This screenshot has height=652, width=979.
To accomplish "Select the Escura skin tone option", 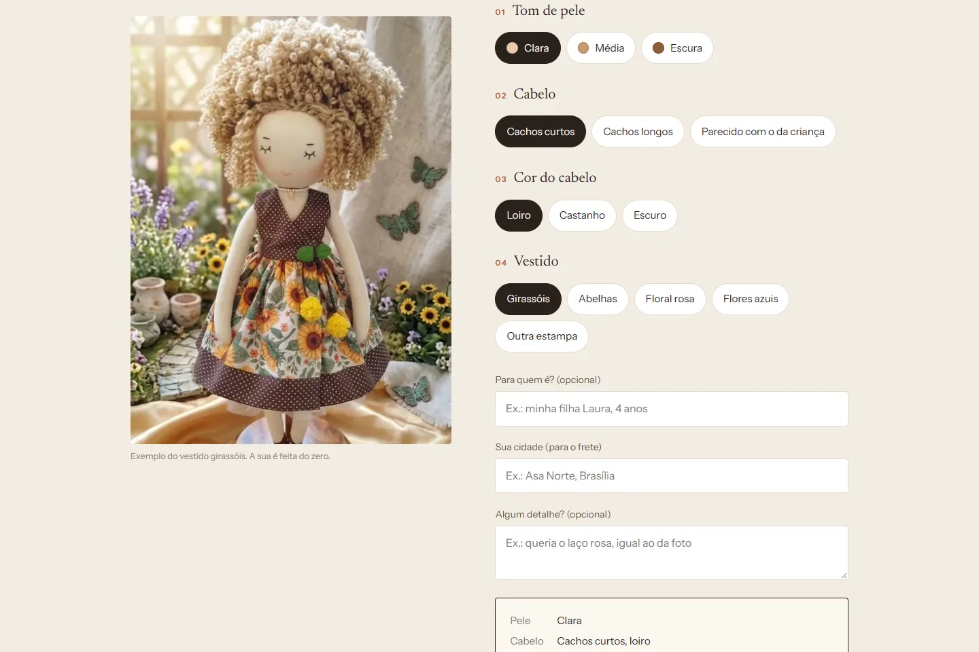I will click(x=677, y=48).
